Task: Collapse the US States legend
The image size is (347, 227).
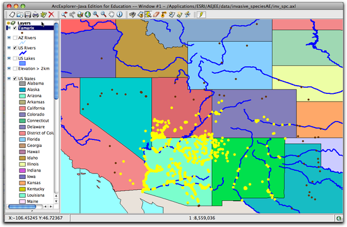Action: 9,79
